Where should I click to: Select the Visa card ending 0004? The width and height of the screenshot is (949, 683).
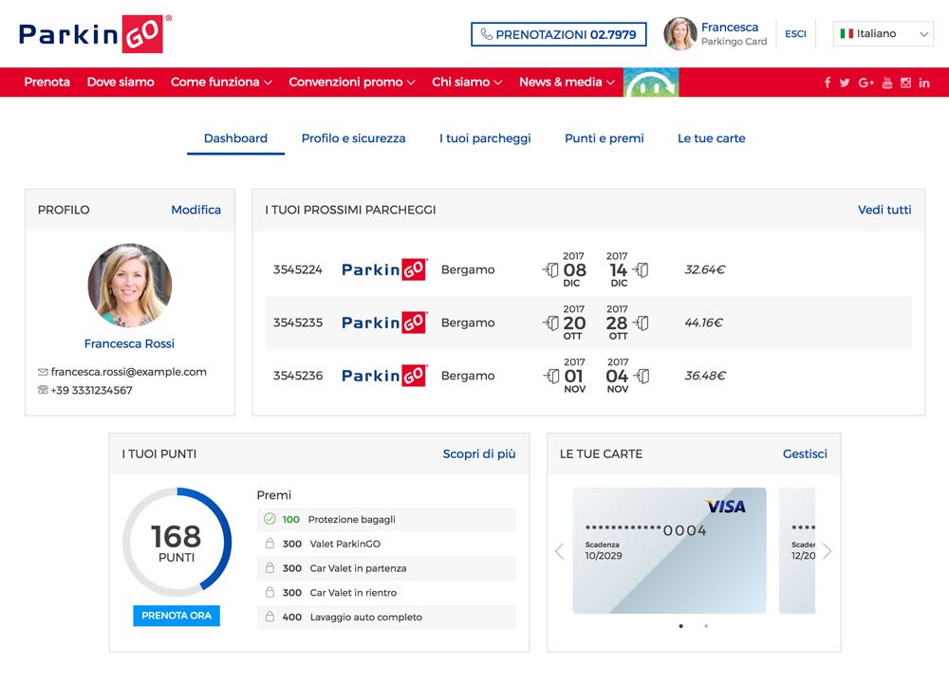pyautogui.click(x=669, y=550)
